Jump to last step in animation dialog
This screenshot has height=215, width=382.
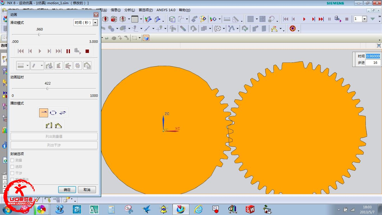pos(59,51)
